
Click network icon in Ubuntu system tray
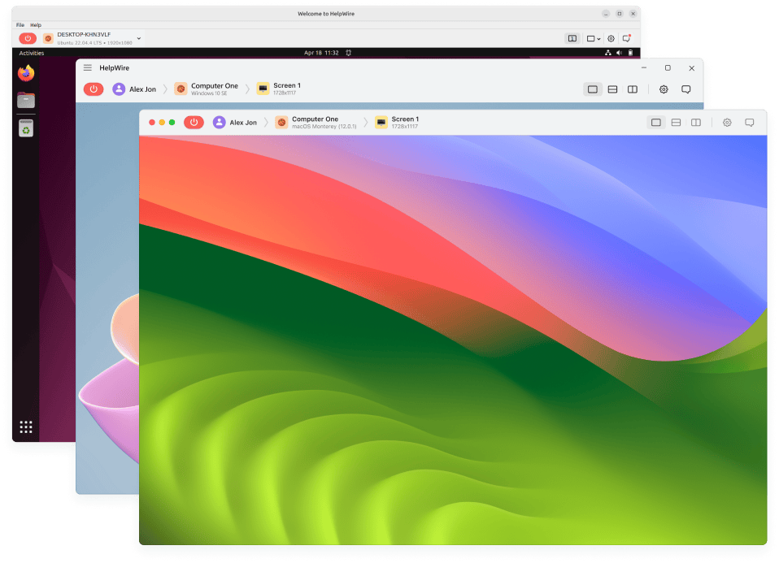coord(607,53)
